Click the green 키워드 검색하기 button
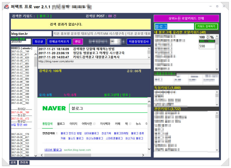231x168 pixels. tap(206, 26)
